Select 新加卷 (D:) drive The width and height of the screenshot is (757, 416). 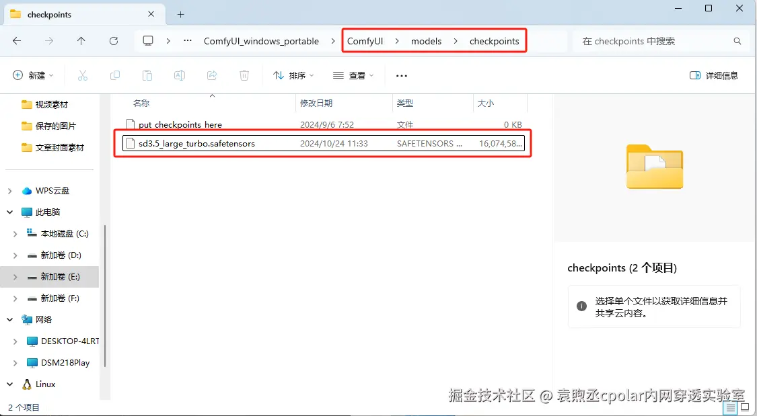coord(61,255)
